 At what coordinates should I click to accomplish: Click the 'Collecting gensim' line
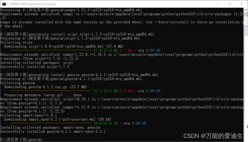pyautogui.click(x=17, y=83)
